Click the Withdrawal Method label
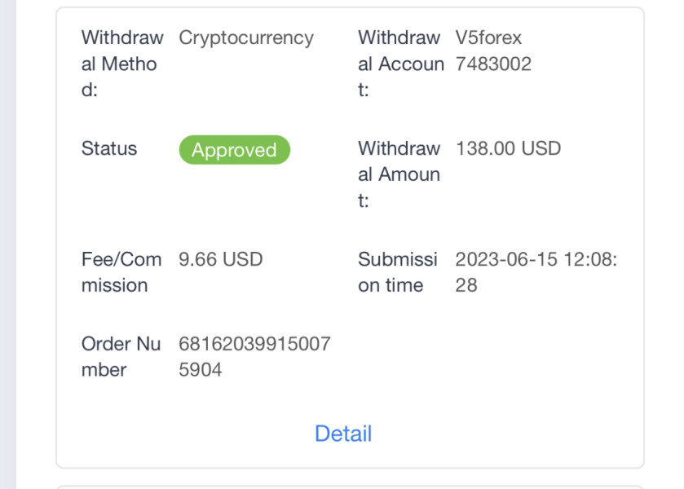This screenshot has height=489, width=684. [x=121, y=64]
